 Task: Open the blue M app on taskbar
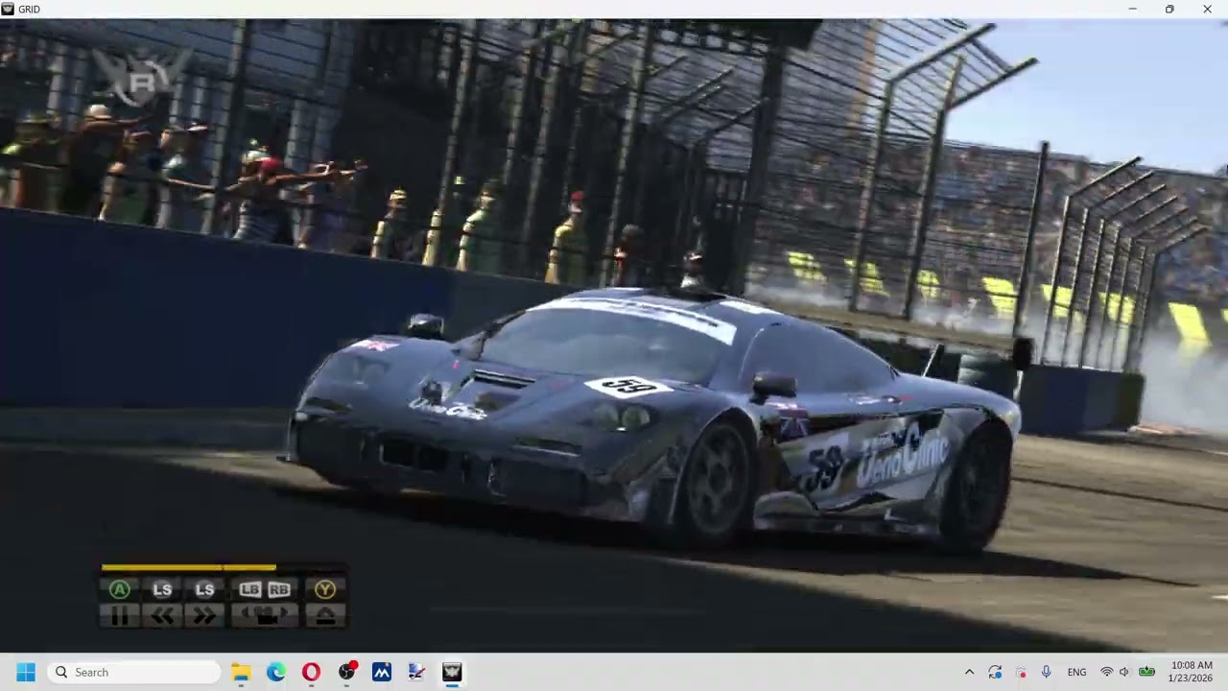(x=382, y=672)
